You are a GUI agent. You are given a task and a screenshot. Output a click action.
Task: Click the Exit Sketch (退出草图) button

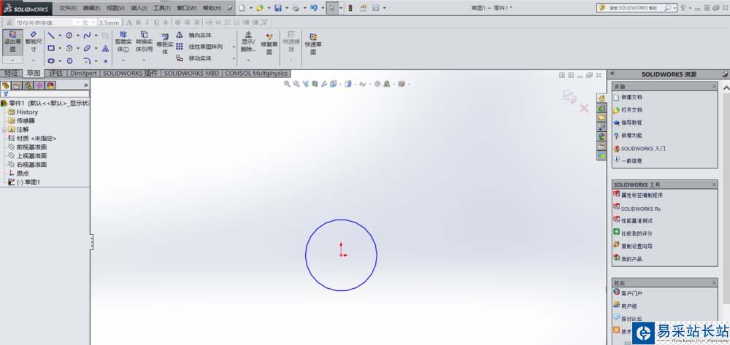pos(12,42)
